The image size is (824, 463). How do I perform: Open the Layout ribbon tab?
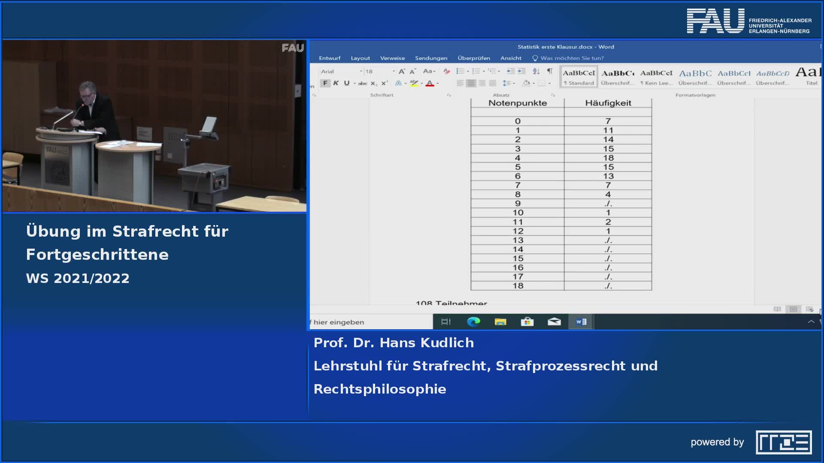coord(360,58)
